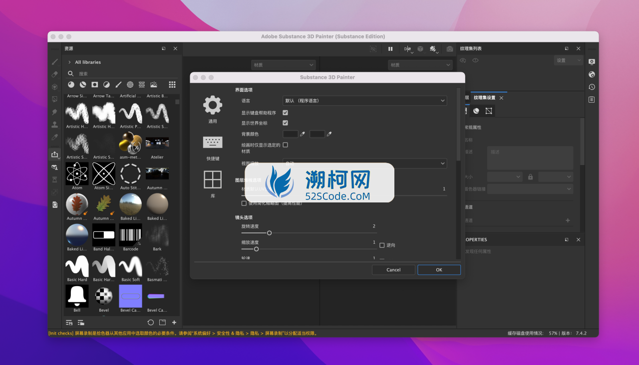
Task: Open the 着色器链接 dropdown
Action: click(x=530, y=189)
